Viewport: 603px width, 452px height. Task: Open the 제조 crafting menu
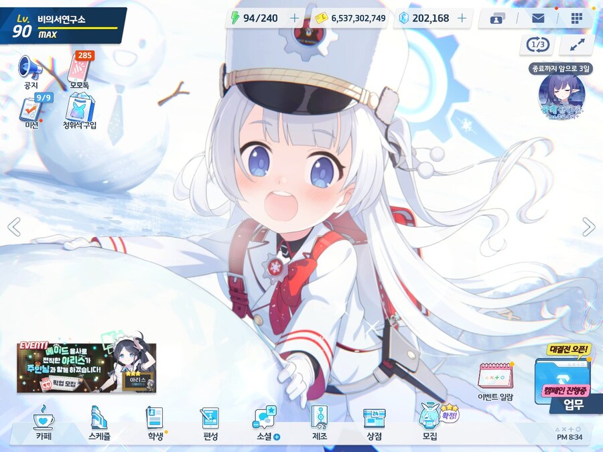(320, 423)
